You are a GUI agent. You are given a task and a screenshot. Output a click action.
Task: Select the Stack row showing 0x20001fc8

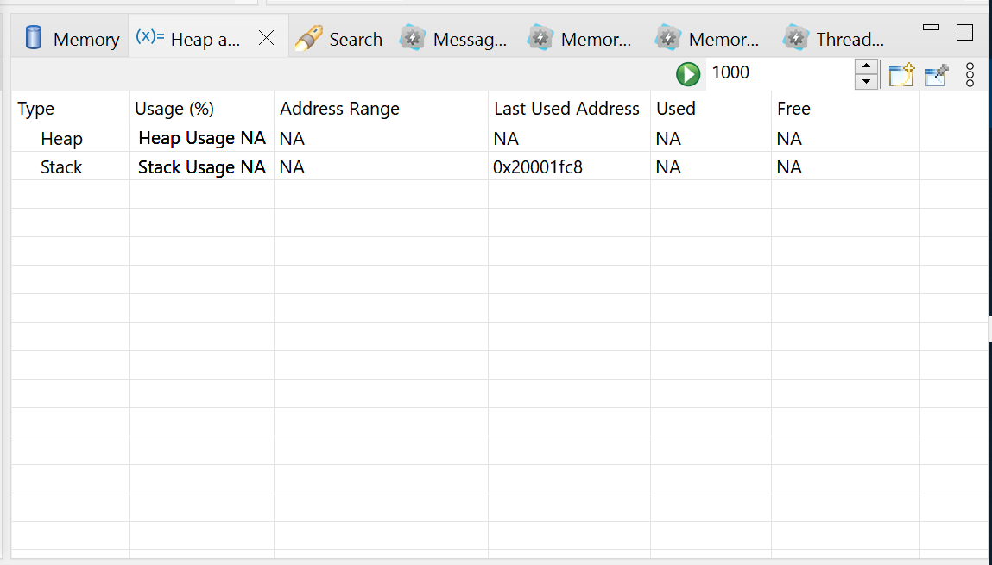pyautogui.click(x=538, y=166)
